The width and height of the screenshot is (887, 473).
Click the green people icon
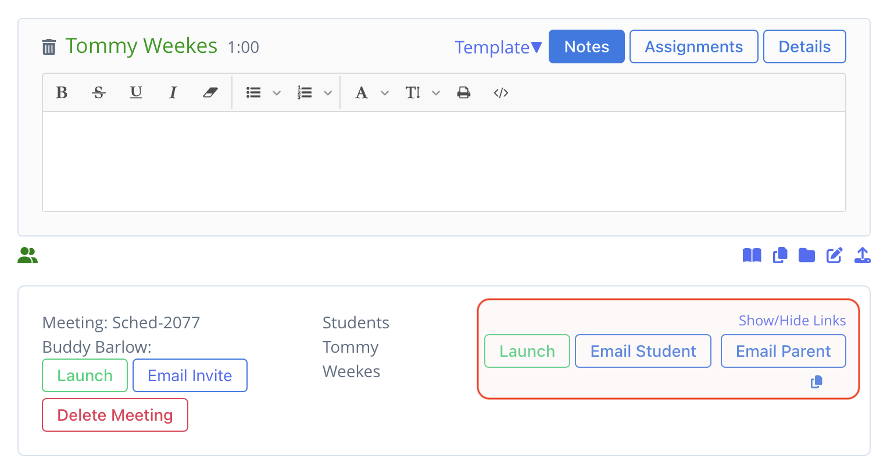tap(27, 255)
